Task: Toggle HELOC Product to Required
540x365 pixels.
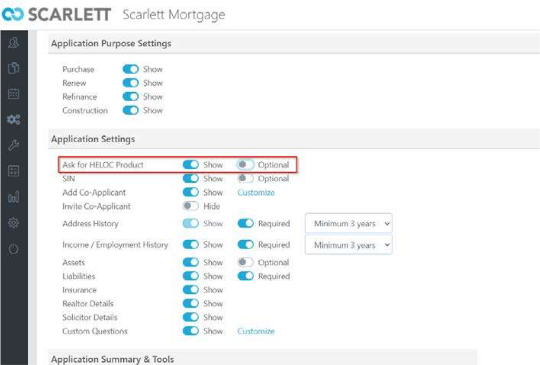Action: [x=246, y=165]
